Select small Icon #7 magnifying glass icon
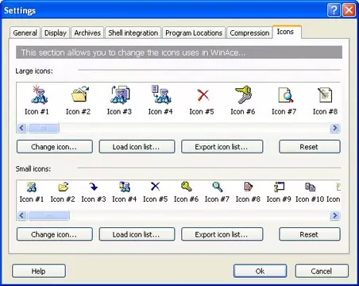Viewport: 359px width, 286px height. tap(218, 187)
